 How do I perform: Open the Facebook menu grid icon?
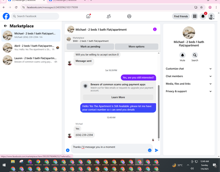click(x=194, y=16)
